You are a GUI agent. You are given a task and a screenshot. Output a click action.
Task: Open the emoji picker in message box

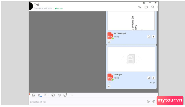(x=148, y=101)
